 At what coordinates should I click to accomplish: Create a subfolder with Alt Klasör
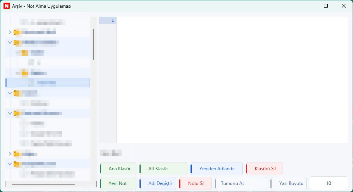(x=163, y=169)
